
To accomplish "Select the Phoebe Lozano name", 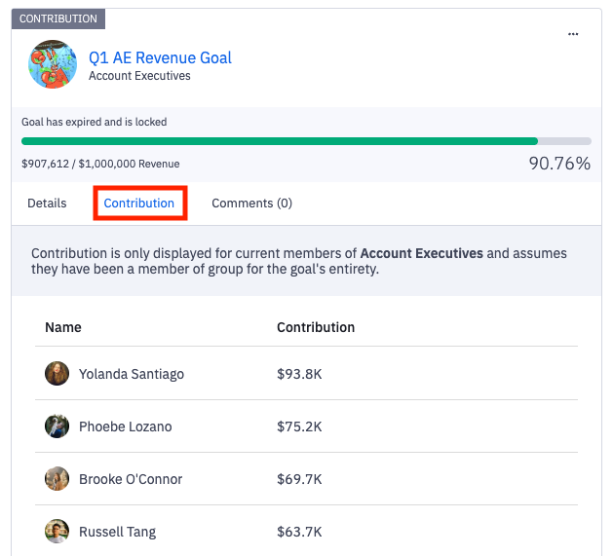I will coord(124,426).
